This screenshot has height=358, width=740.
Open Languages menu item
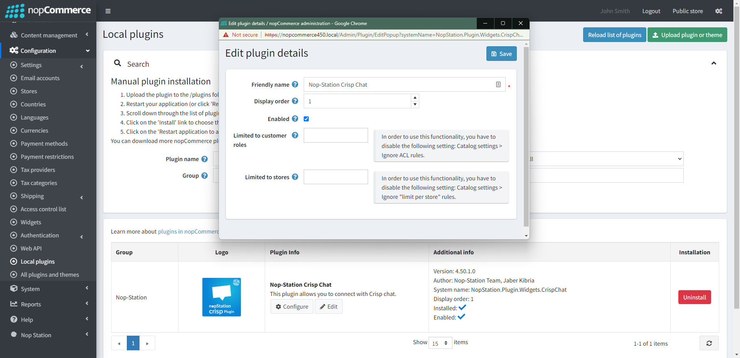(x=34, y=117)
